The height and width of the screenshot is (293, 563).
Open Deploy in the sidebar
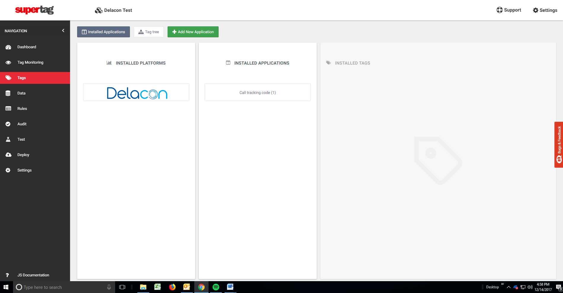tap(35, 155)
